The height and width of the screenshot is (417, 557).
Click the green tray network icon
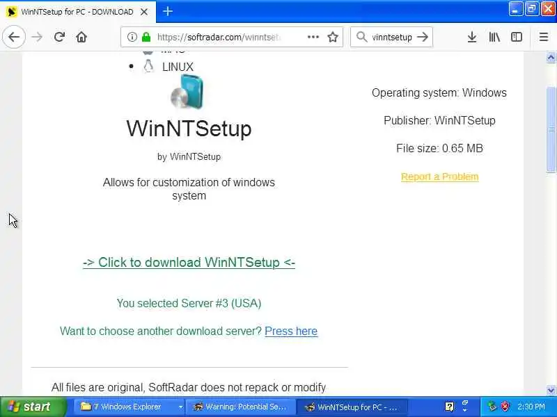click(x=492, y=407)
